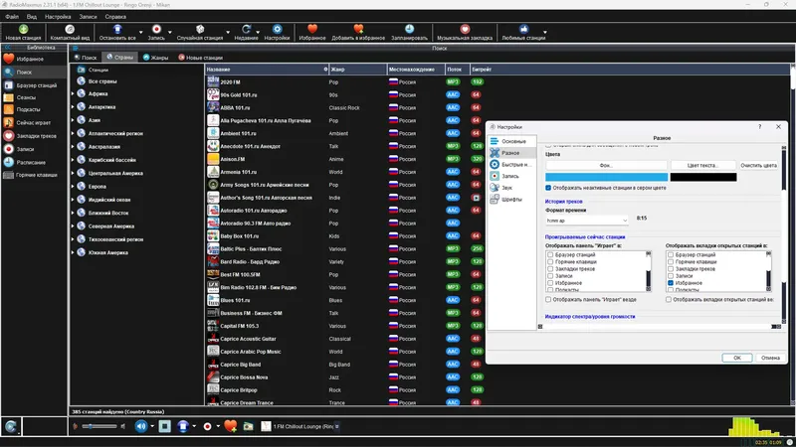Click the Запись toolbar record icon
The image size is (796, 447).
click(x=156, y=30)
